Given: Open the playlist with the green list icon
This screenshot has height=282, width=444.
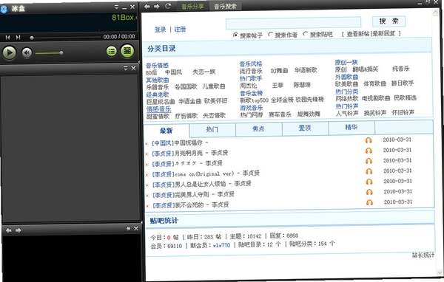Looking at the screenshot, I should (x=112, y=51).
